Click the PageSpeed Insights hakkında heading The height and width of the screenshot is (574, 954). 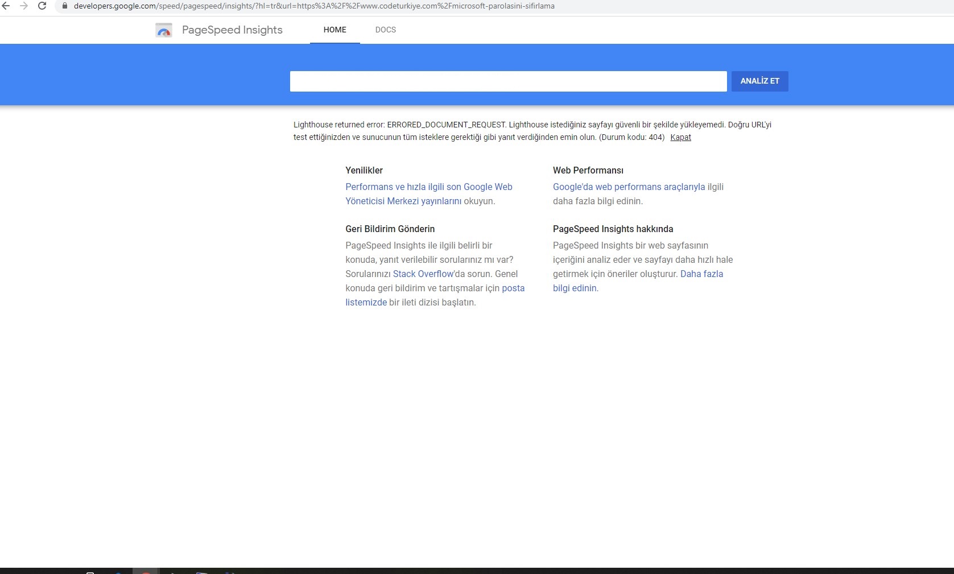pyautogui.click(x=613, y=229)
